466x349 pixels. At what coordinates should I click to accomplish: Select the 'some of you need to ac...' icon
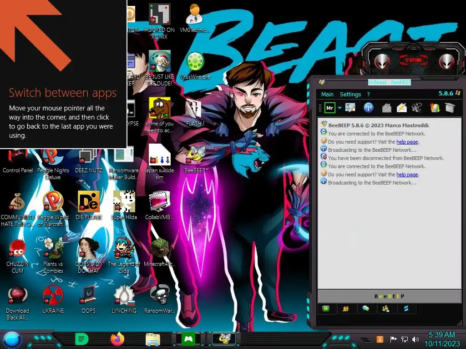click(159, 115)
